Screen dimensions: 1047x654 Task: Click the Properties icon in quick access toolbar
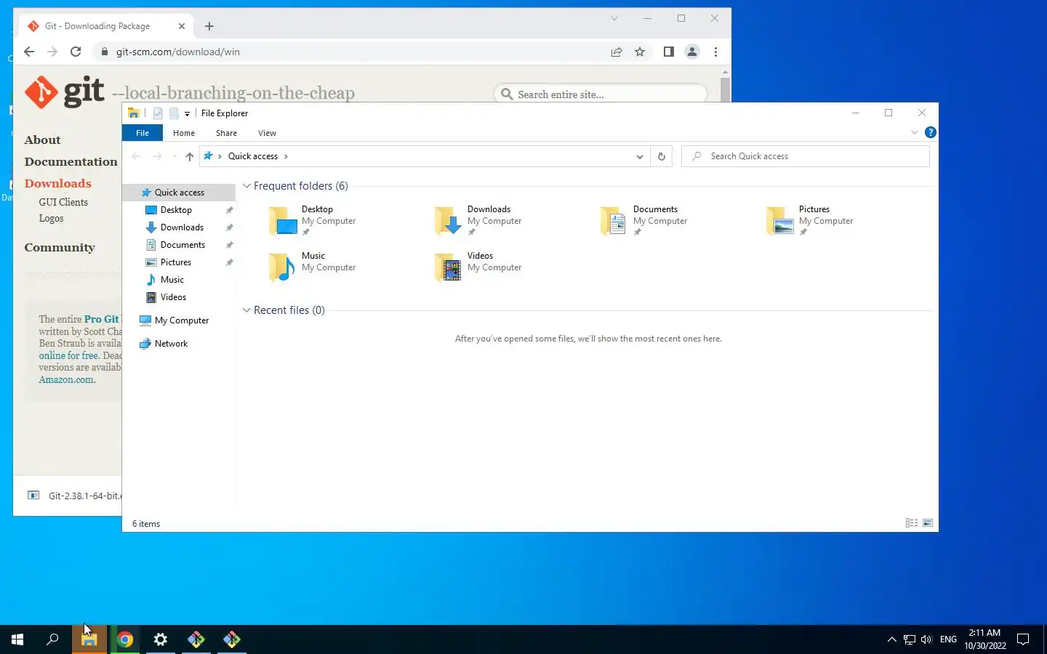click(158, 113)
